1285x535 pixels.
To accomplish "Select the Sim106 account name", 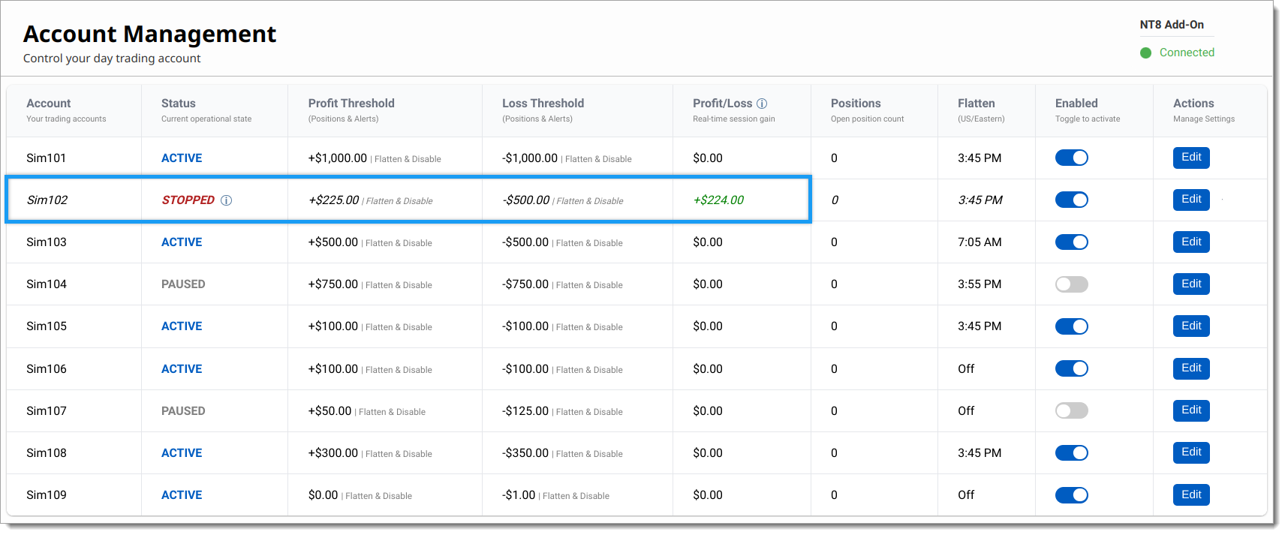I will point(47,369).
